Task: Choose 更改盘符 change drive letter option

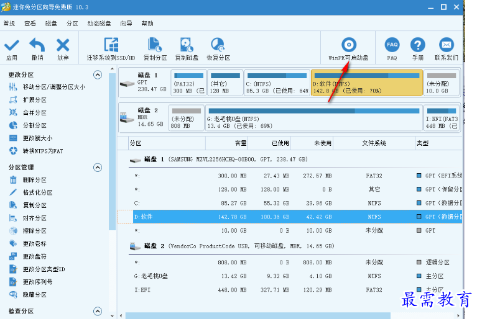Action: click(34, 256)
